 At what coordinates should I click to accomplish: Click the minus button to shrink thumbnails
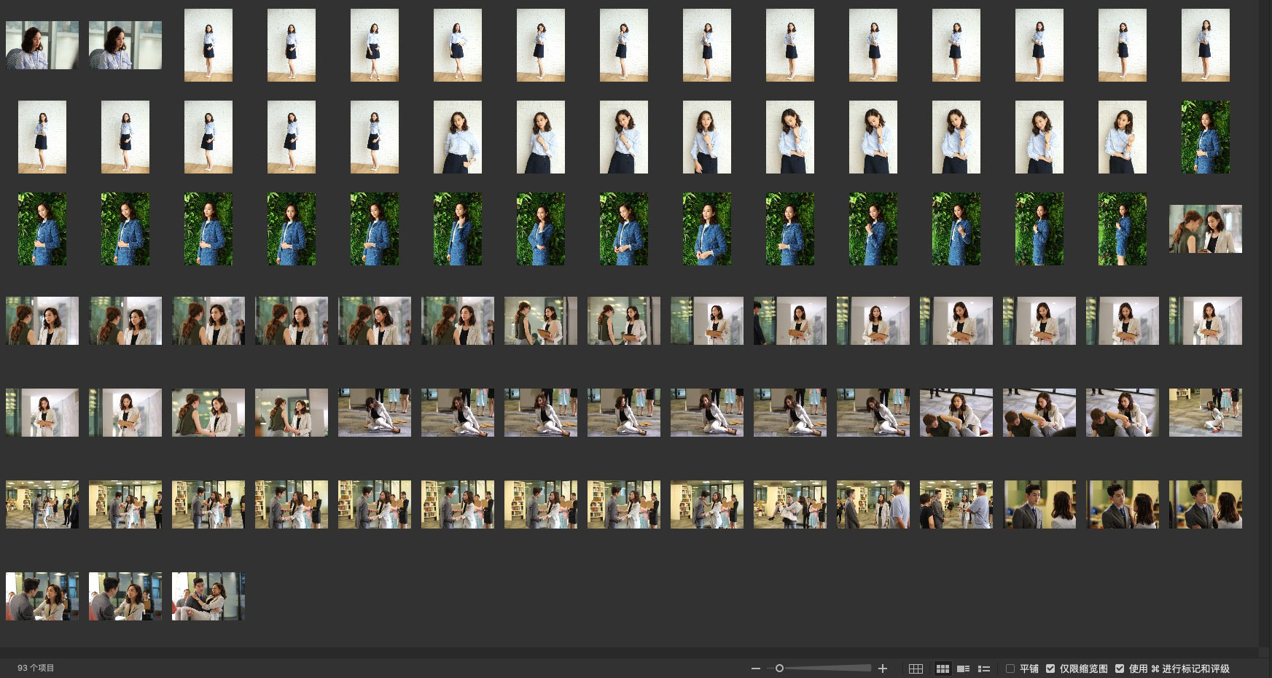click(755, 669)
